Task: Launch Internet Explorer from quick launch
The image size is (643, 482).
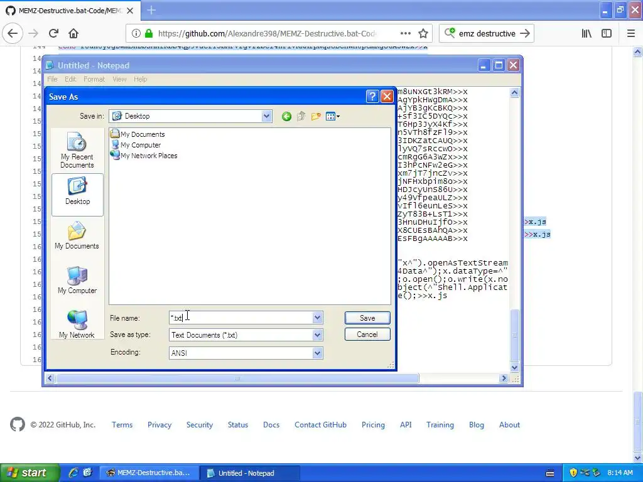Action: pyautogui.click(x=73, y=473)
